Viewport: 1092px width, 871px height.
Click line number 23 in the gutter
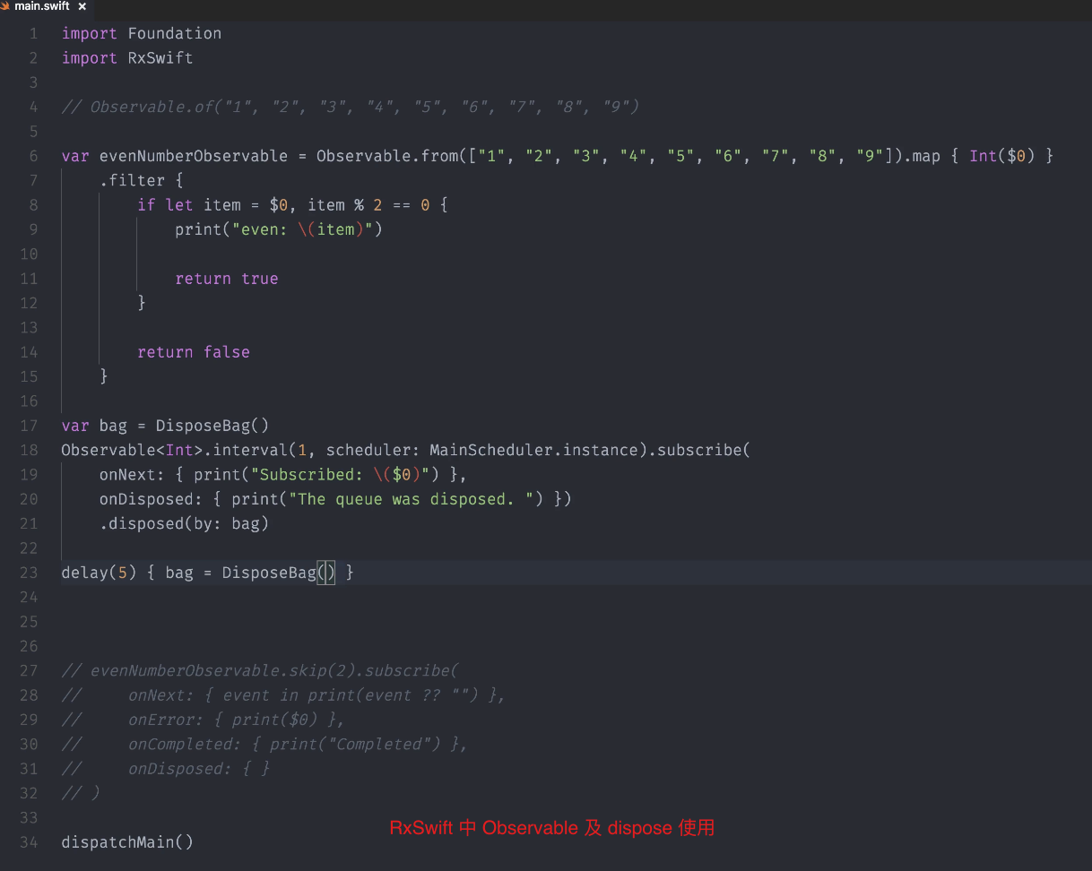(x=29, y=573)
